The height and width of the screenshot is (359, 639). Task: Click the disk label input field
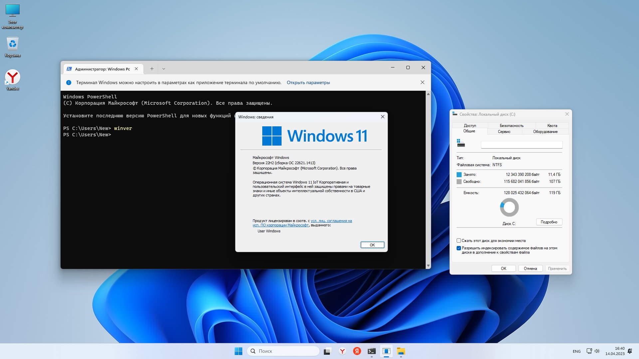[x=522, y=145]
